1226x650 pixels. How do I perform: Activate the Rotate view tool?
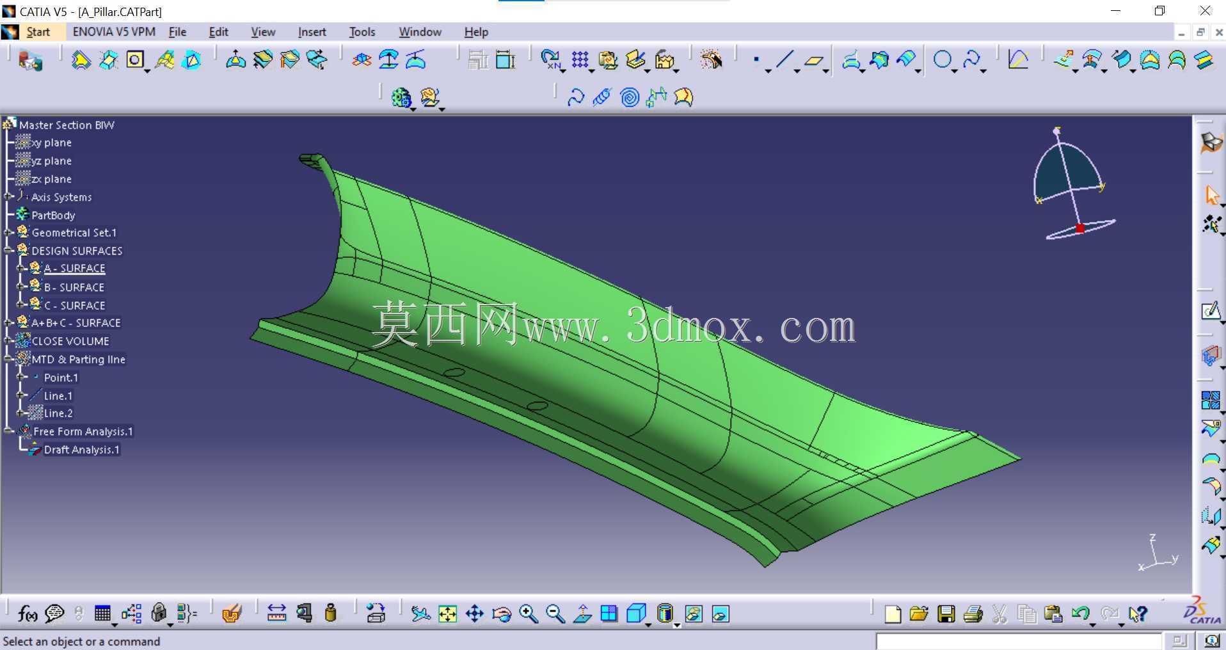(502, 614)
